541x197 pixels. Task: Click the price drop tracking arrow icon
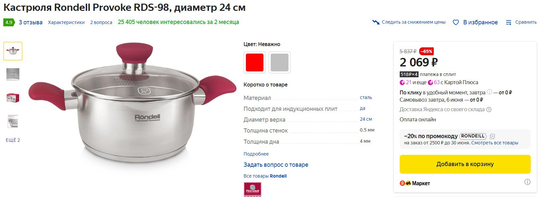pos(376,22)
